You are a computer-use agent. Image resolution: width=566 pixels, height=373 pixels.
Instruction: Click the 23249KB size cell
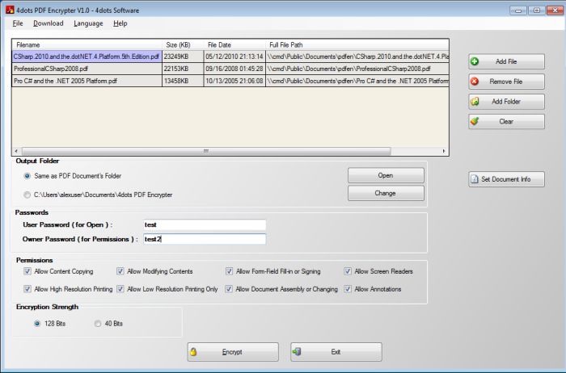tap(183, 57)
